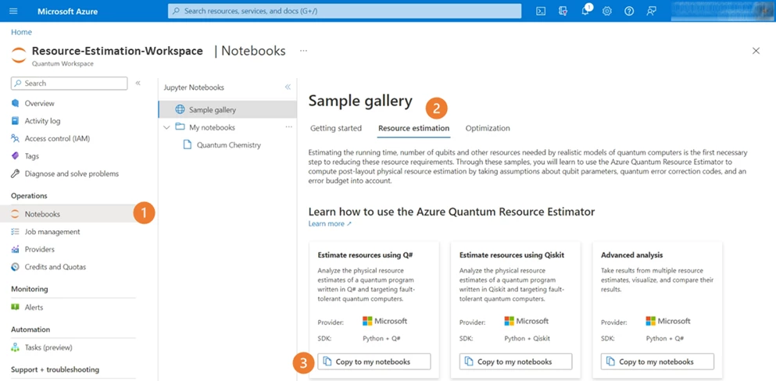Image resolution: width=776 pixels, height=381 pixels.
Task: Switch to the Optimization tab
Action: click(488, 129)
